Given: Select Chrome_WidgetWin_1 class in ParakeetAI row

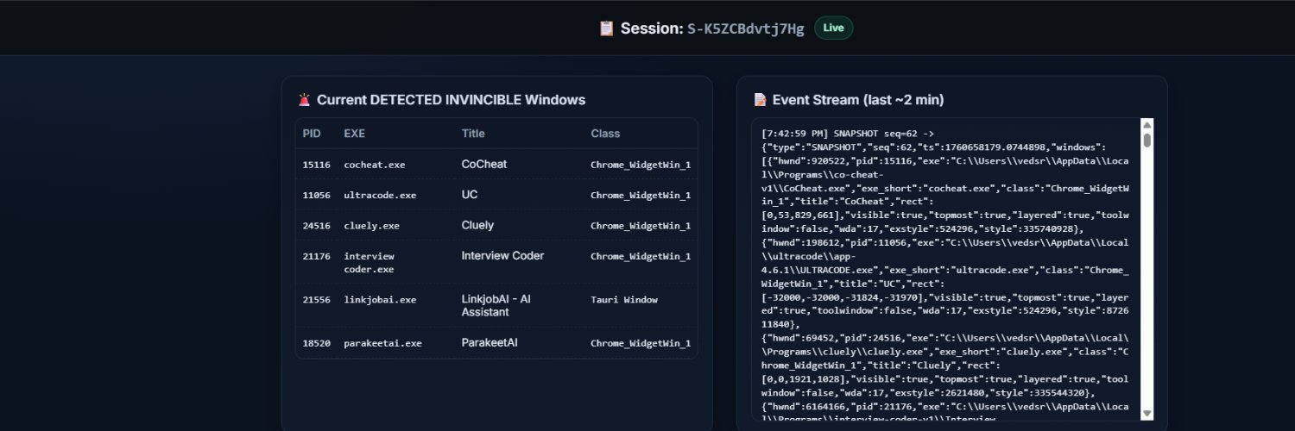Looking at the screenshot, I should tap(641, 343).
